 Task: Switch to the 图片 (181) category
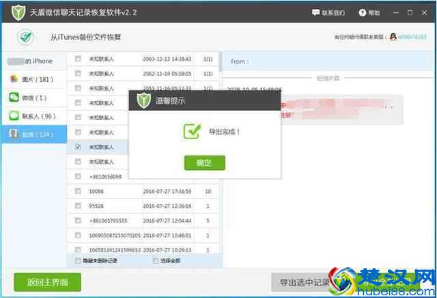coord(34,79)
